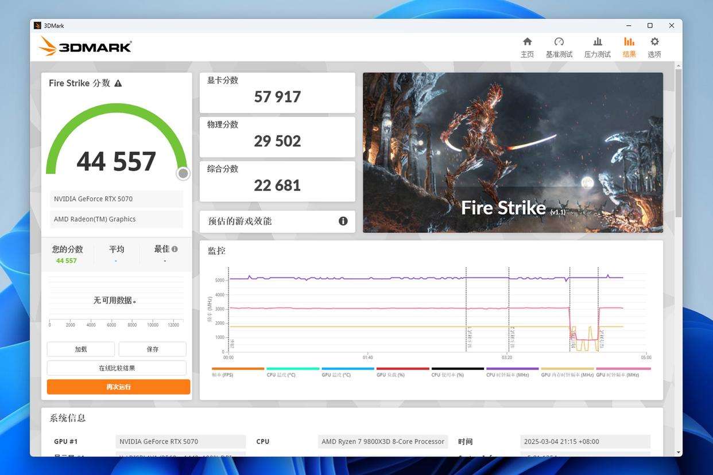Toggle the GPU 时钟频率 (MHz) legend series

click(x=623, y=372)
